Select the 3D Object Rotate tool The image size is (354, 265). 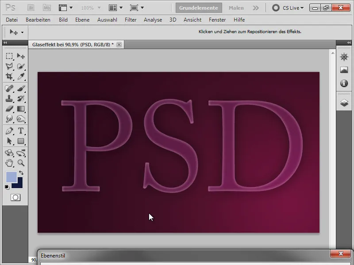tap(9, 153)
